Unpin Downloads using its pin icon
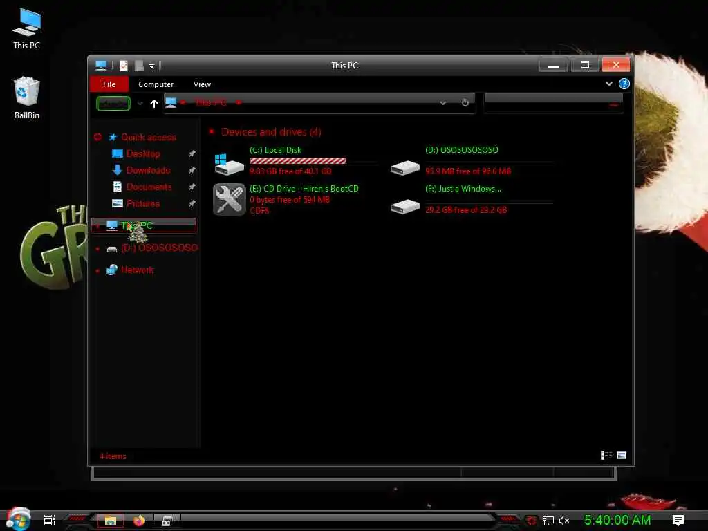The height and width of the screenshot is (531, 708). [x=192, y=170]
